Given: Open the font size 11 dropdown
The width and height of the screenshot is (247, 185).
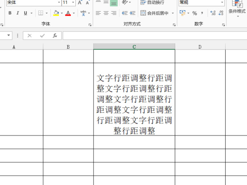Looking at the screenshot, I should tap(73, 2).
